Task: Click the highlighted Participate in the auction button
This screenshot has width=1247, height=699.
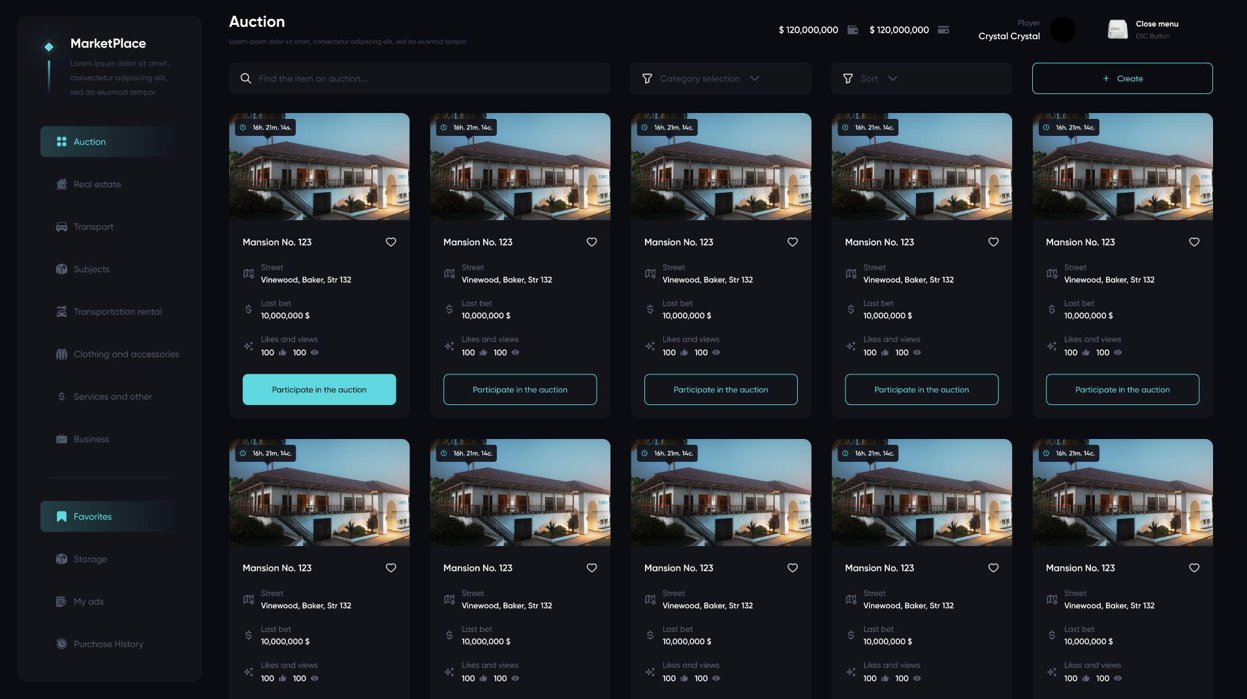Action: tap(319, 390)
